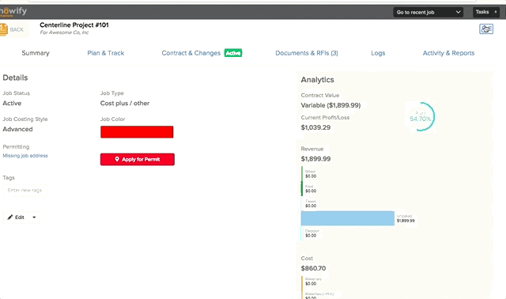The height and width of the screenshot is (299, 506).
Task: Click the contact card icon at top right
Action: pyautogui.click(x=486, y=29)
